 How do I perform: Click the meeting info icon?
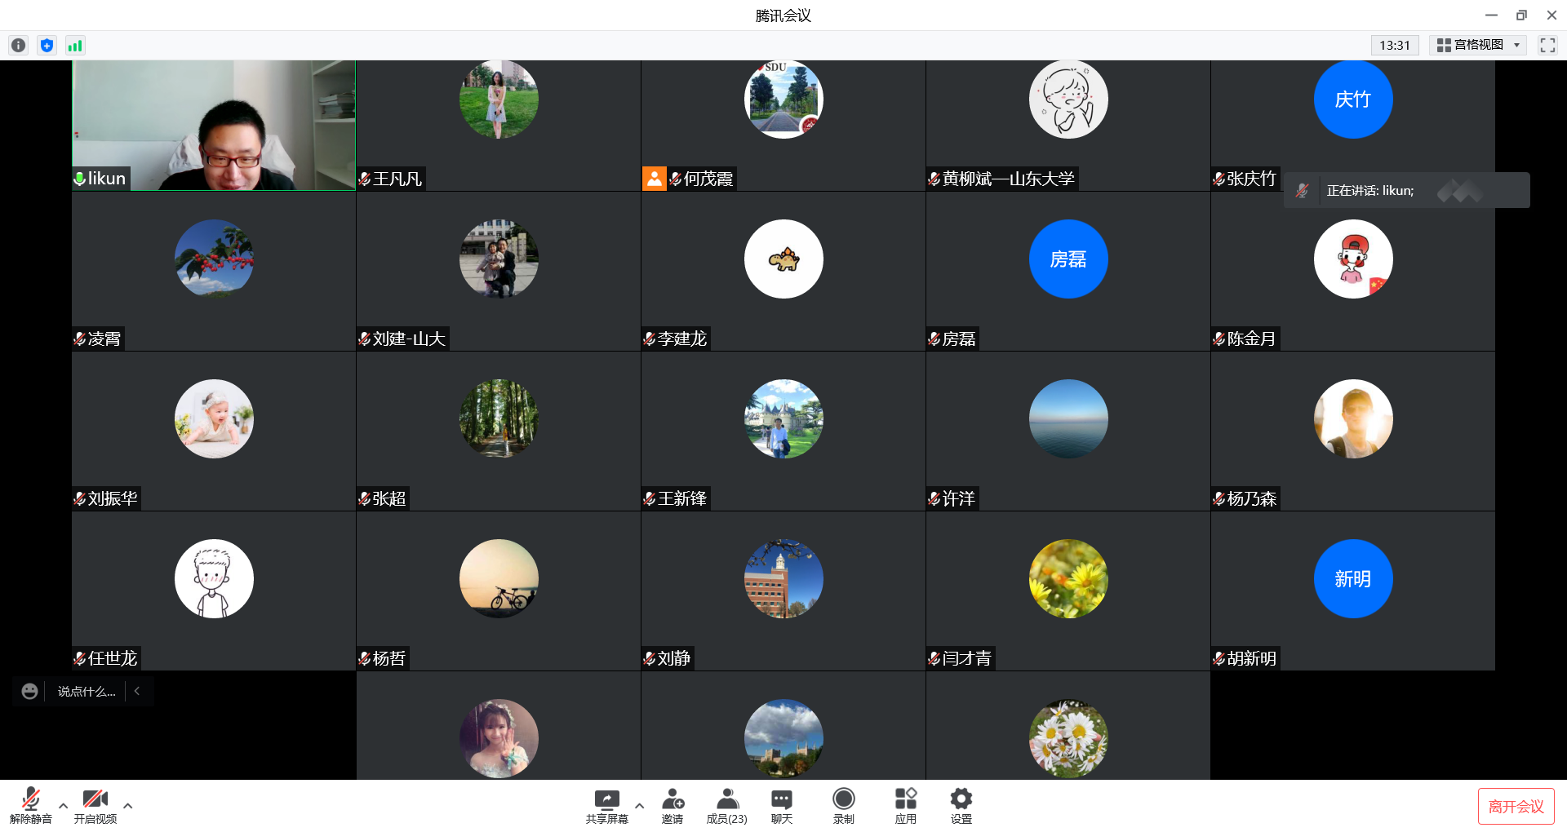click(19, 46)
